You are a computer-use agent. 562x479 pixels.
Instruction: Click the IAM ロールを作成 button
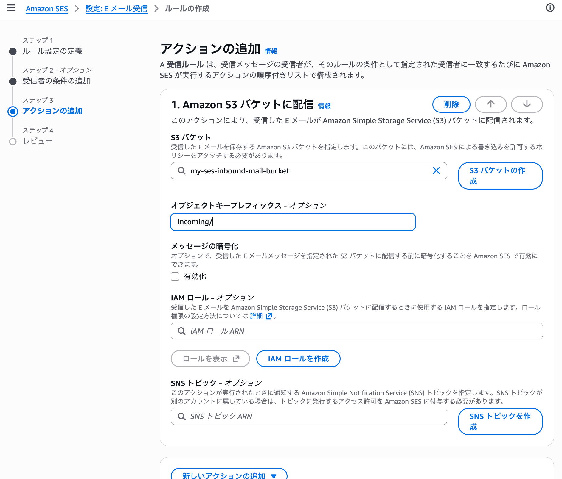[x=298, y=359]
